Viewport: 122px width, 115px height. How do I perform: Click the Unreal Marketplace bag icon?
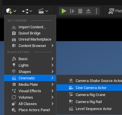click(x=14, y=39)
